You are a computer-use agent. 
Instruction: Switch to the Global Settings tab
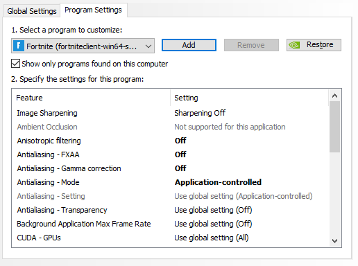click(32, 11)
